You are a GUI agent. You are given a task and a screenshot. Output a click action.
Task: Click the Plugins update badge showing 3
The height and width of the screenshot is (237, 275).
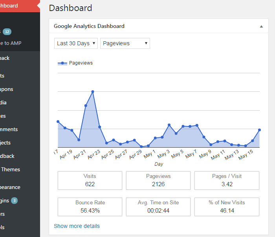(x=15, y=200)
